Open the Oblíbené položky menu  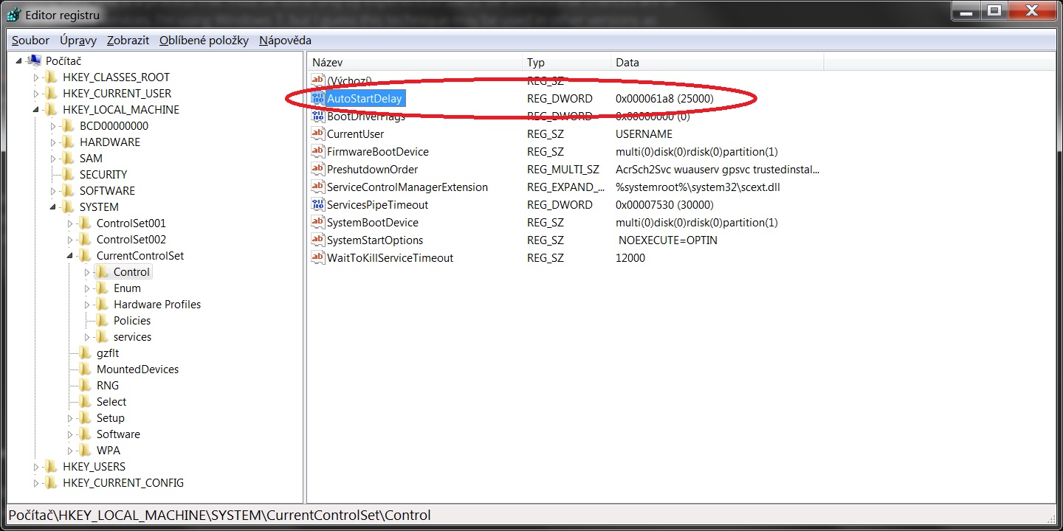pyautogui.click(x=204, y=41)
